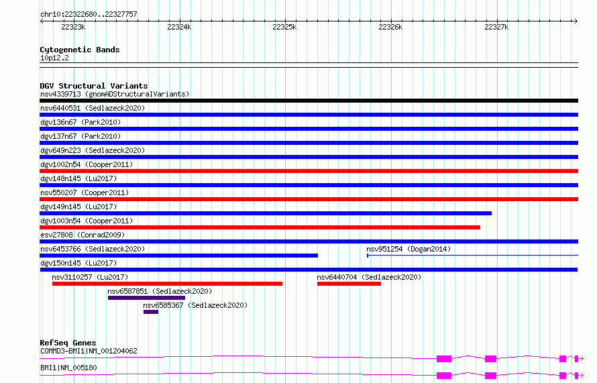Open the COMMD3-BMI1|NM_001204062 gene label
The width and height of the screenshot is (597, 383).
click(89, 351)
